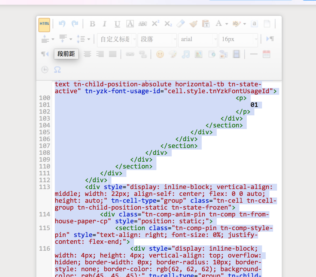Open the font color picker arrow
Viewport: 316px width, 277px height.
pyautogui.click(x=226, y=24)
